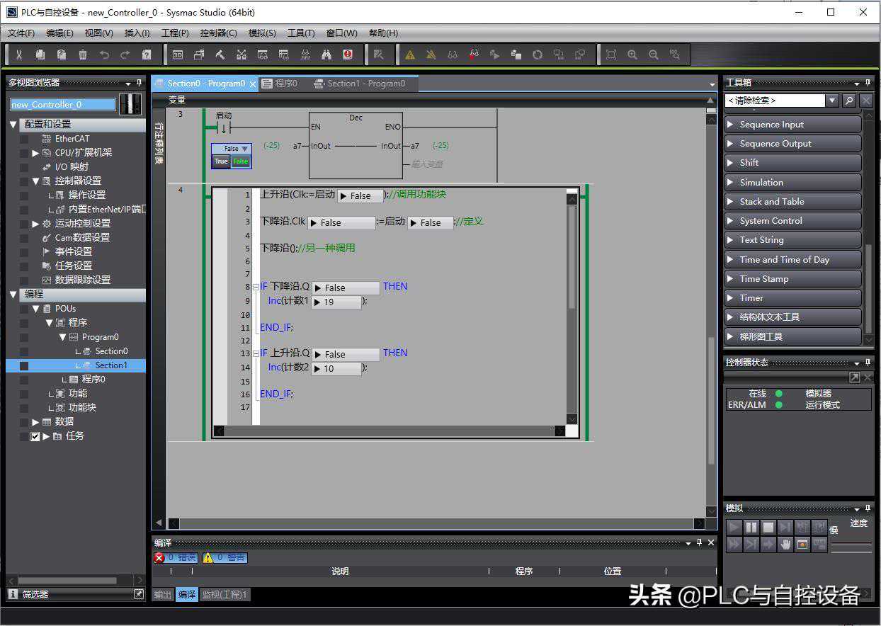Stop the simulation with the square button
The image size is (881, 626).
point(768,528)
